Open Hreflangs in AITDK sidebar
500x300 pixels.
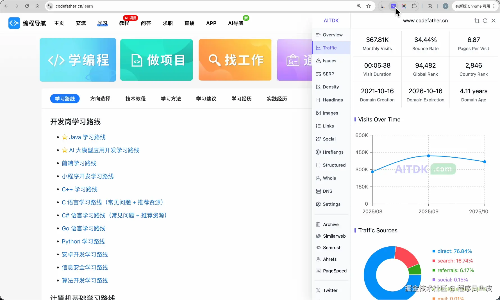331,152
